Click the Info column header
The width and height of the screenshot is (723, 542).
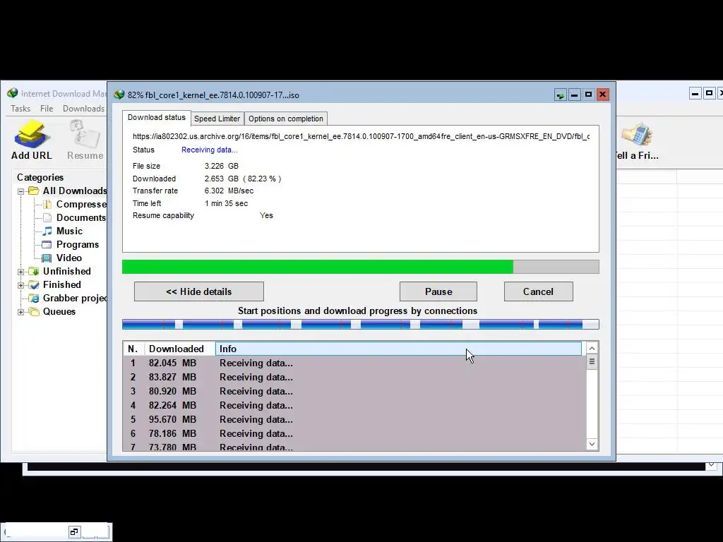398,349
